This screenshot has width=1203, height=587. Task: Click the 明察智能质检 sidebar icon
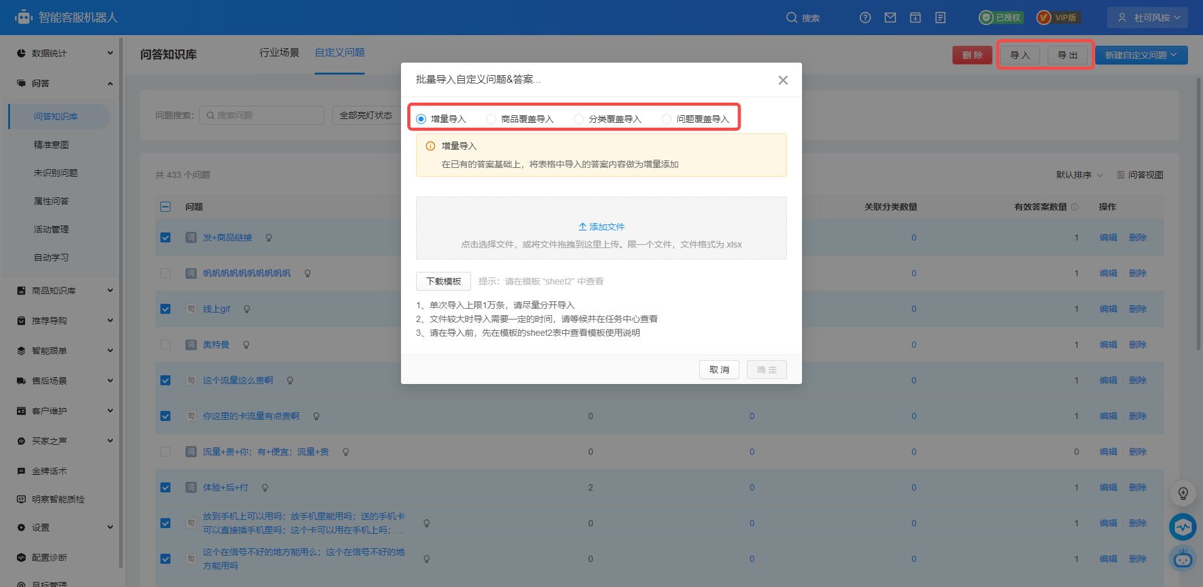pos(21,499)
